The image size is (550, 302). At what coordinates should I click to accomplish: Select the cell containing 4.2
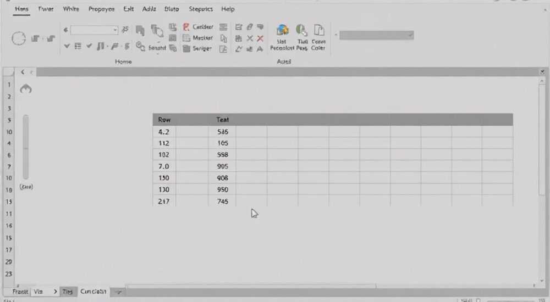tap(164, 132)
